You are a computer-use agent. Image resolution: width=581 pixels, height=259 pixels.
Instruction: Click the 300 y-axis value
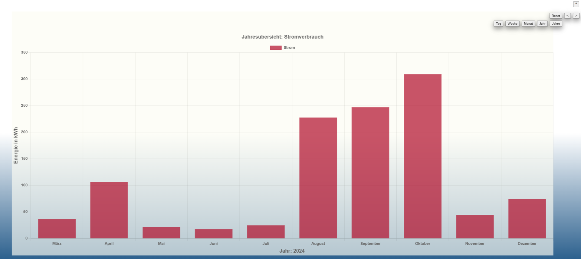tap(24, 79)
